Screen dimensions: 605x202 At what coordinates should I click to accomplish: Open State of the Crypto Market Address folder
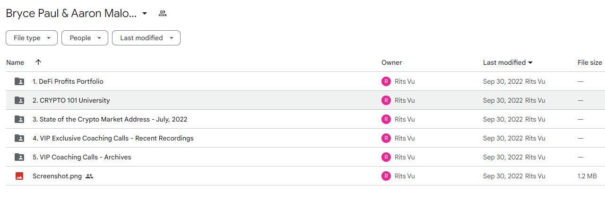110,119
